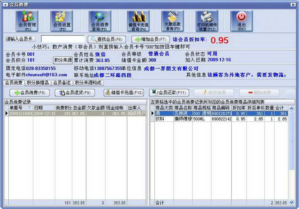Click the product list vertical scrollbar thumb
Image resolution: width=299 pixels, height=209 pixels.
(292, 140)
